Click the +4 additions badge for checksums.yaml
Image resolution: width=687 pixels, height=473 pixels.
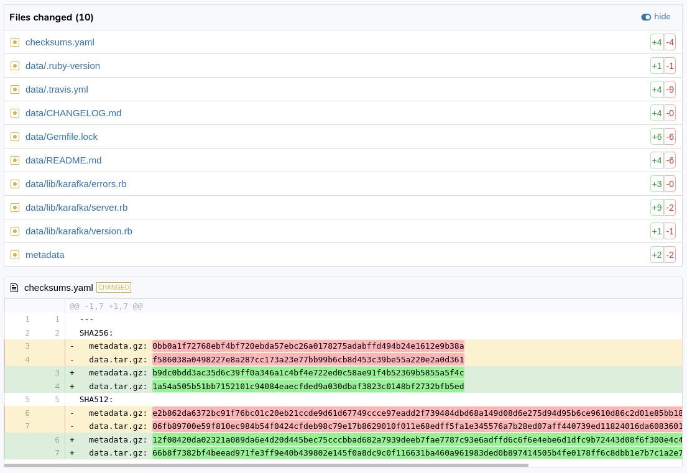[x=657, y=42]
